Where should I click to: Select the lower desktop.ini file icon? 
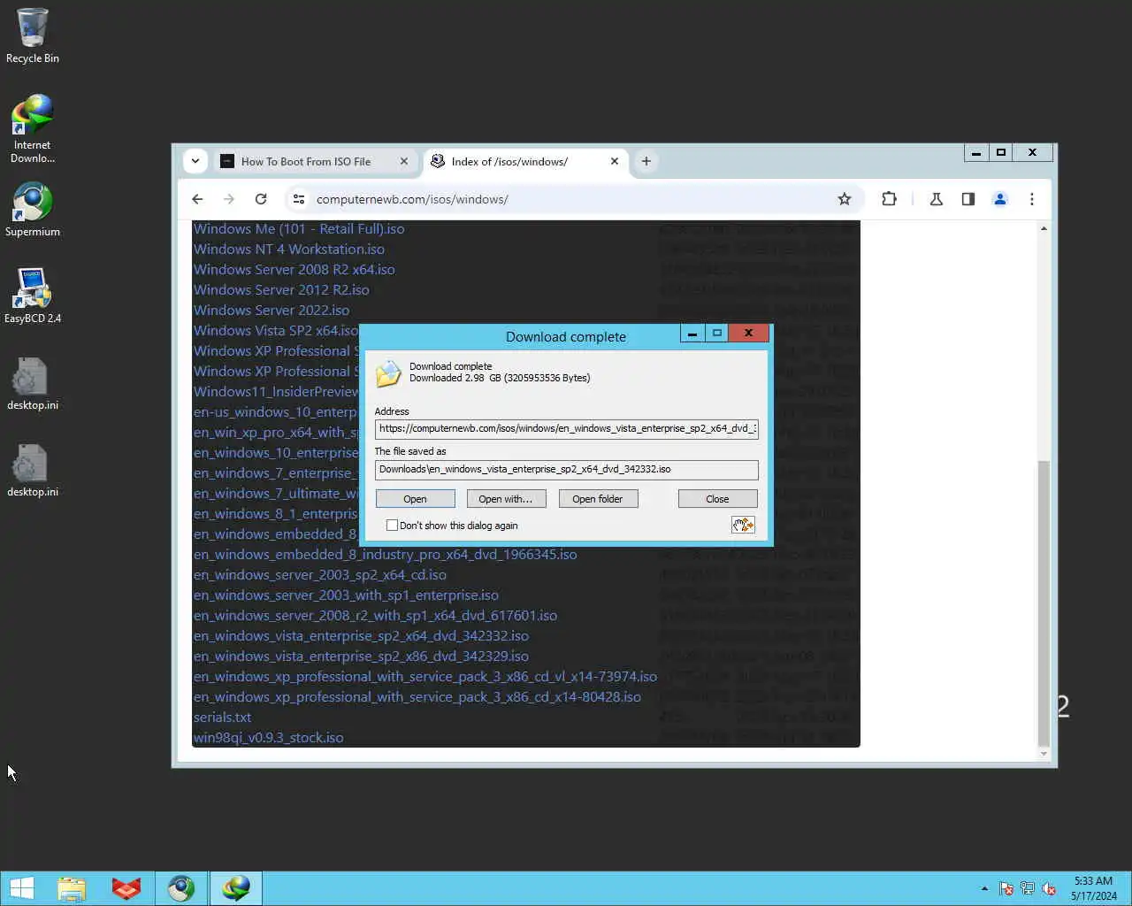(x=33, y=471)
